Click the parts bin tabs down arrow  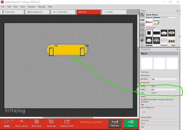142,45
